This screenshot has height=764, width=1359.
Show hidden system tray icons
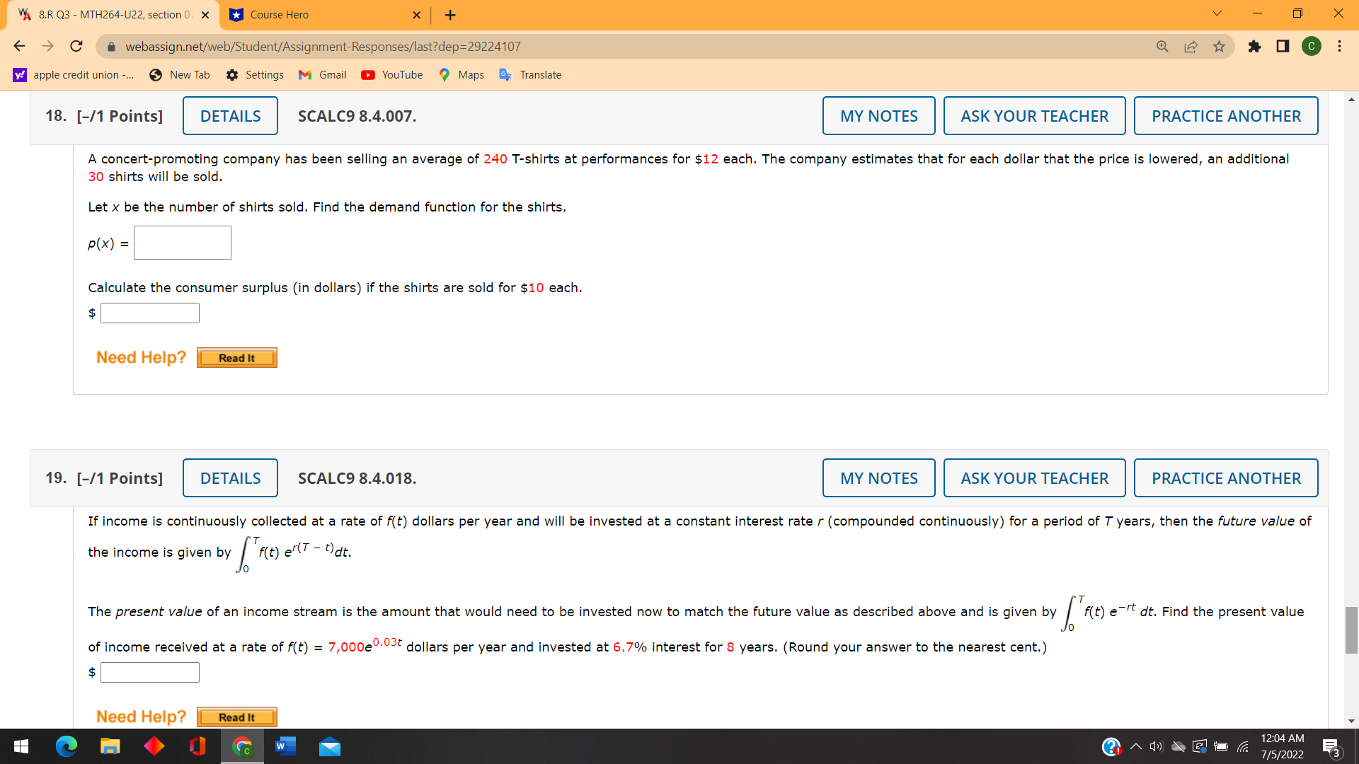point(1135,746)
